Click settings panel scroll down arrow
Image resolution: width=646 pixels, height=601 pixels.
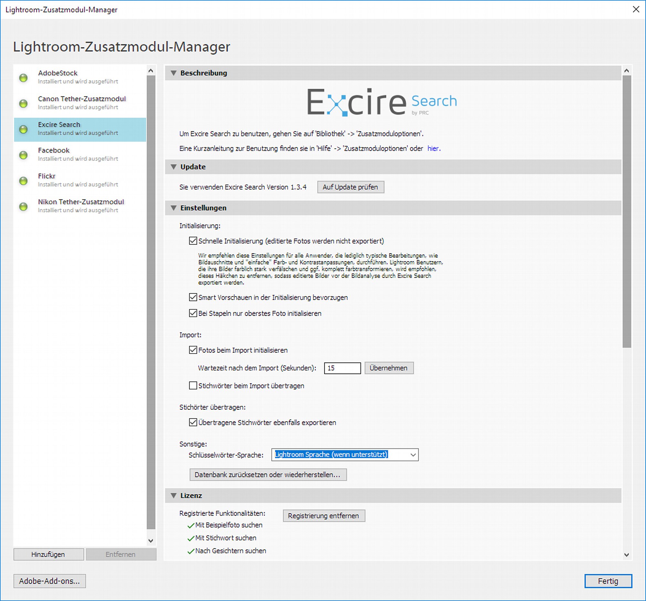(627, 555)
